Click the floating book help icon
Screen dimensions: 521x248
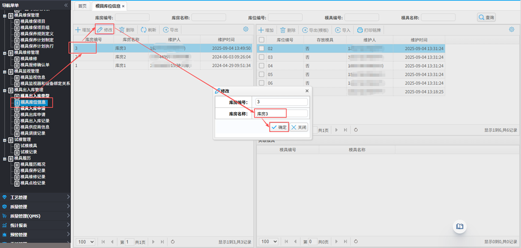[x=460, y=226]
